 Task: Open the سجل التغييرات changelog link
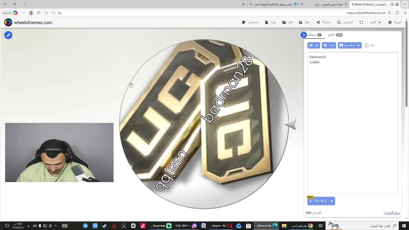[392, 213]
